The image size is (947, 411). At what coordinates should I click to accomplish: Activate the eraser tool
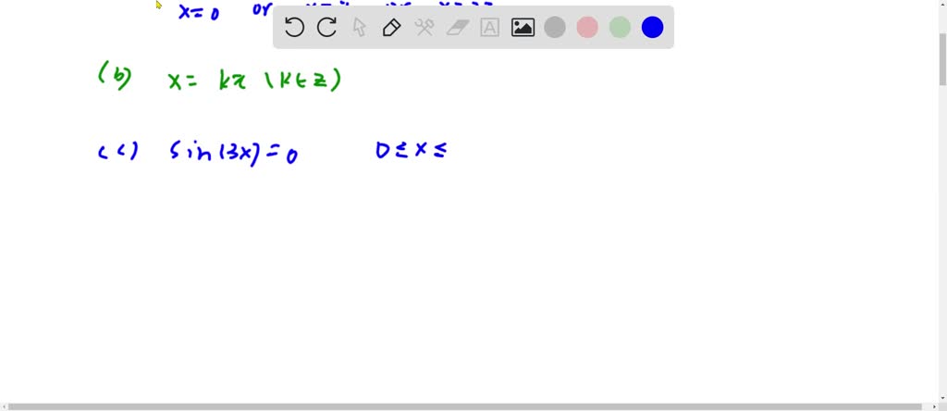click(457, 27)
